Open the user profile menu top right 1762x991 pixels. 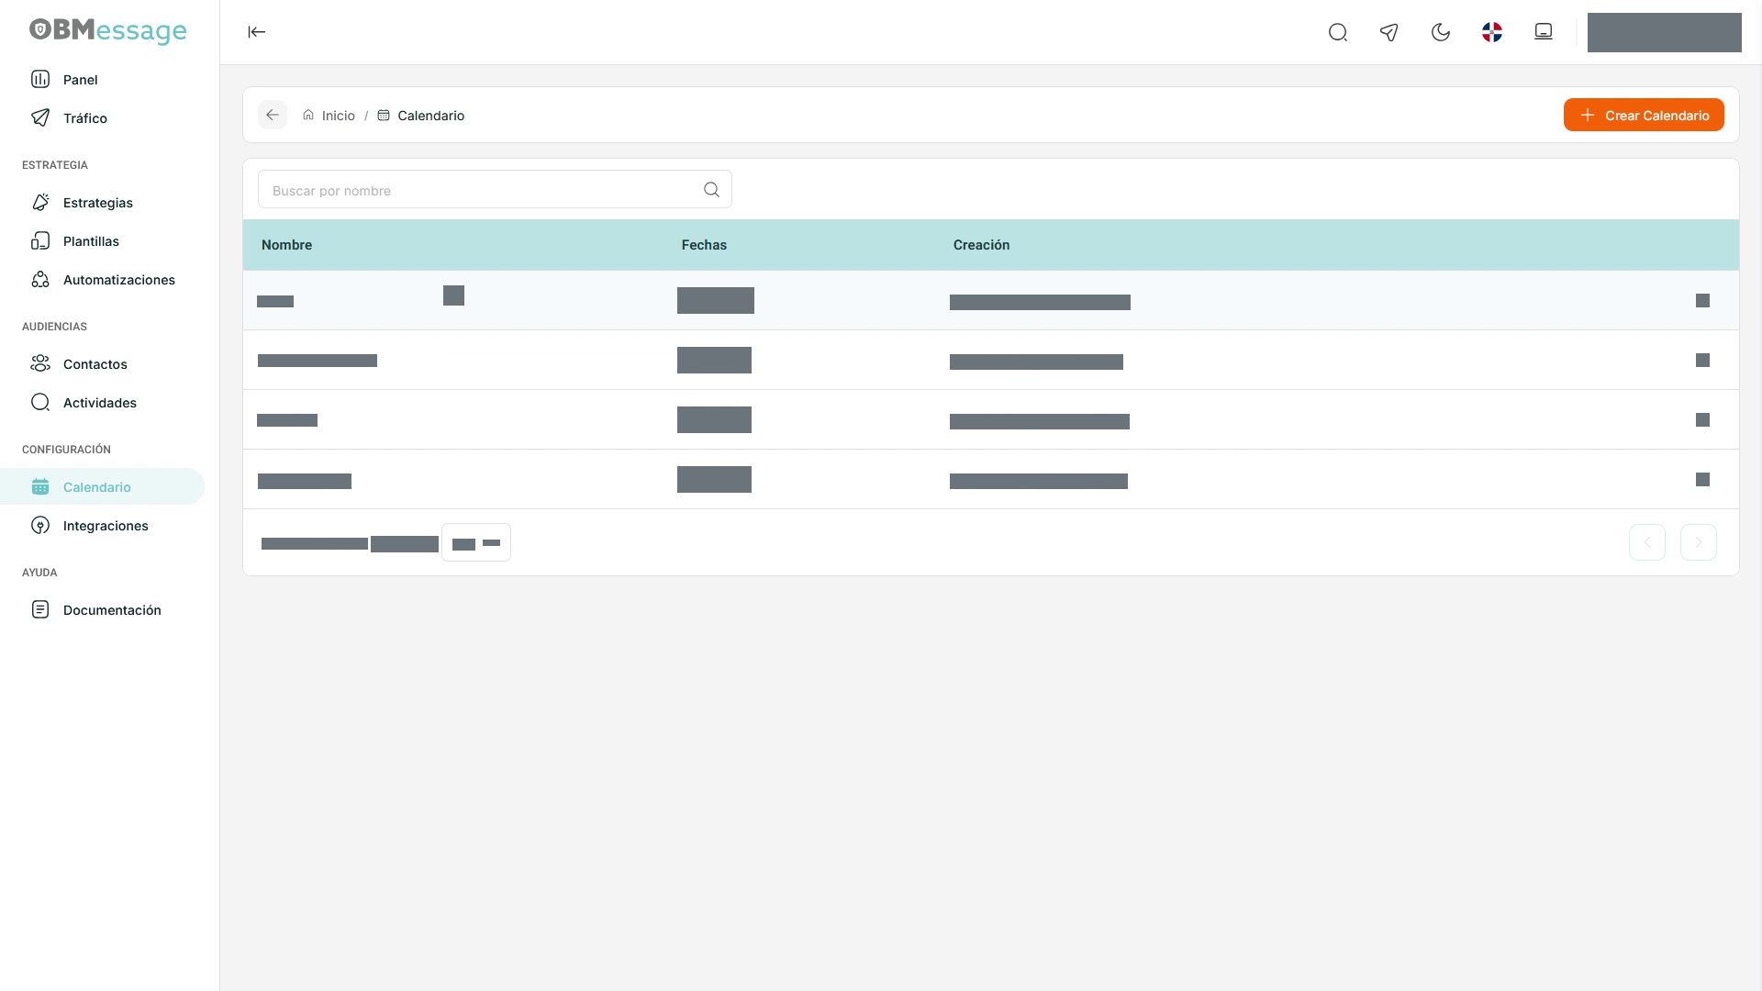click(1665, 32)
